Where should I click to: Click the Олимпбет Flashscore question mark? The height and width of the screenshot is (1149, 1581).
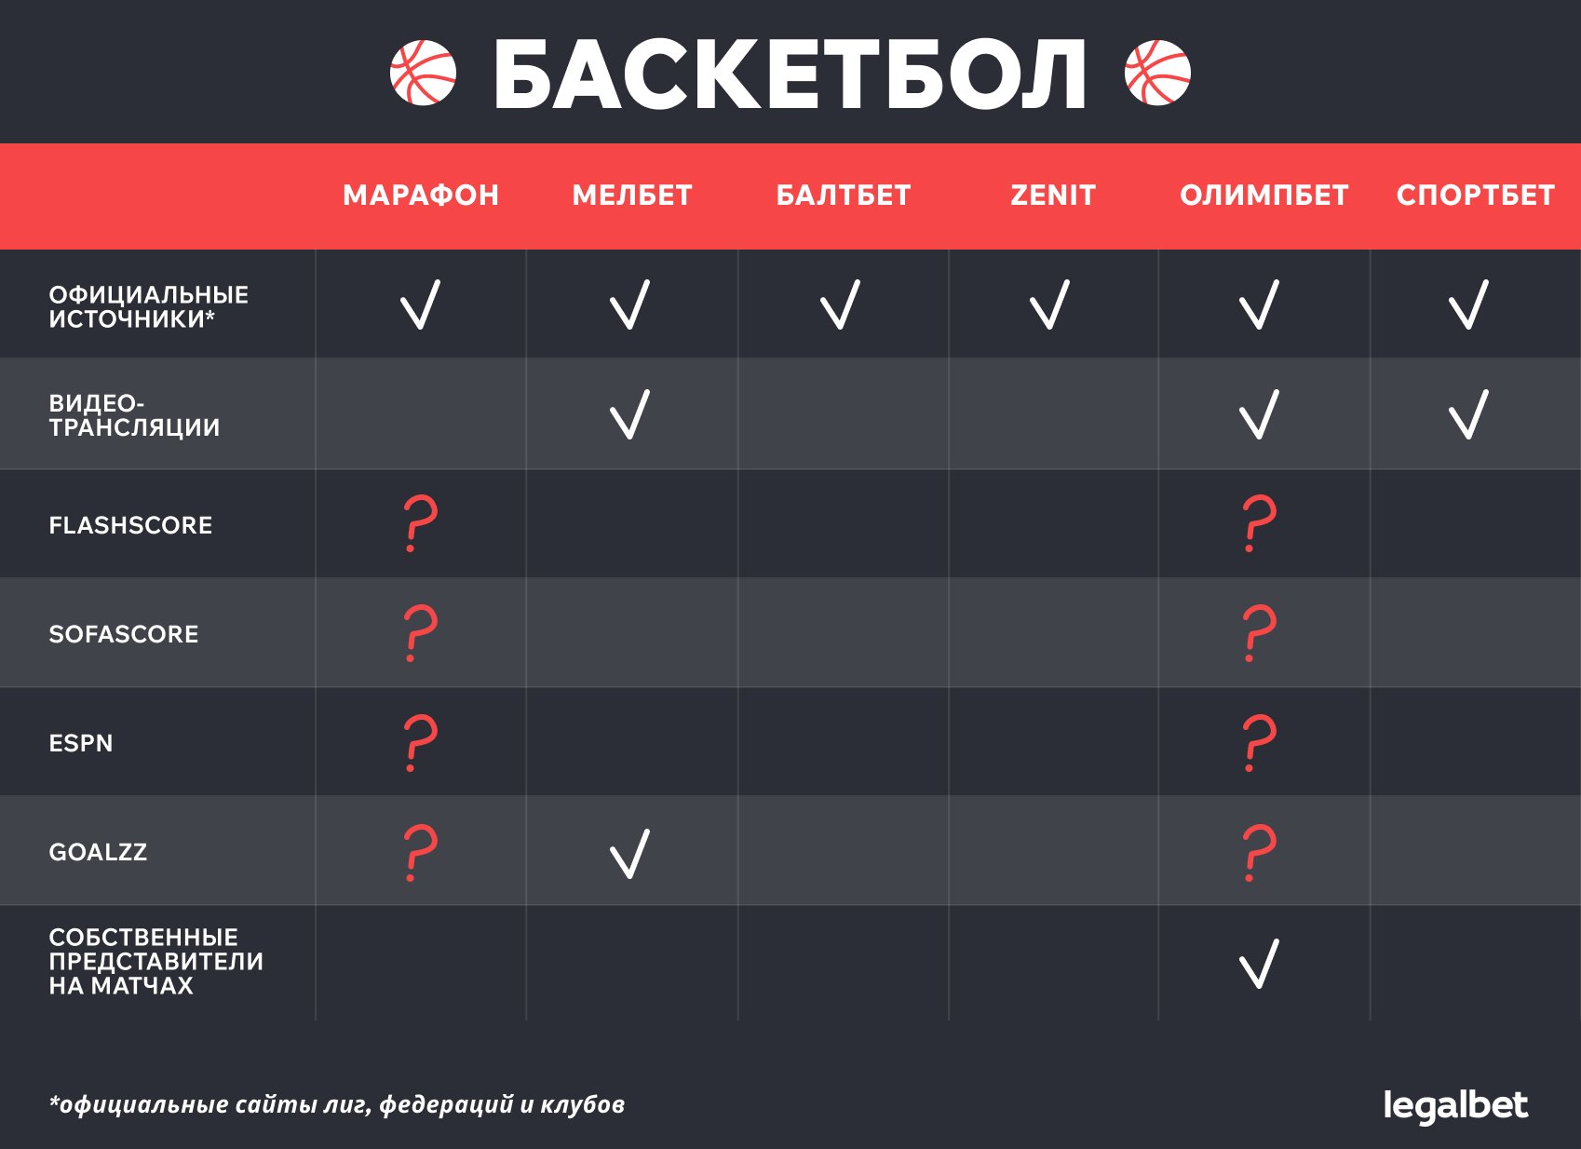[x=1260, y=524]
